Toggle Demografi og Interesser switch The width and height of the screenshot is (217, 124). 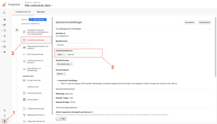pyautogui.click(x=61, y=119)
